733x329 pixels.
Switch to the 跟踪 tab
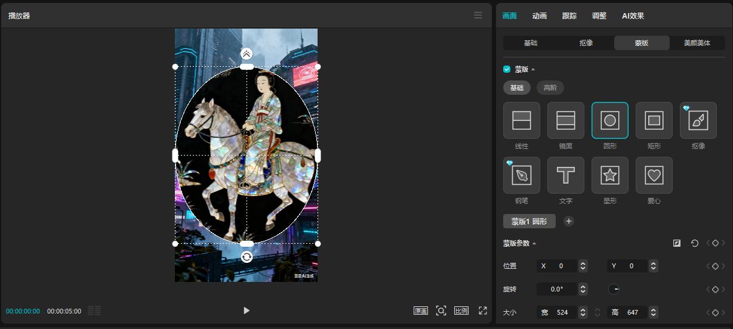tap(569, 16)
